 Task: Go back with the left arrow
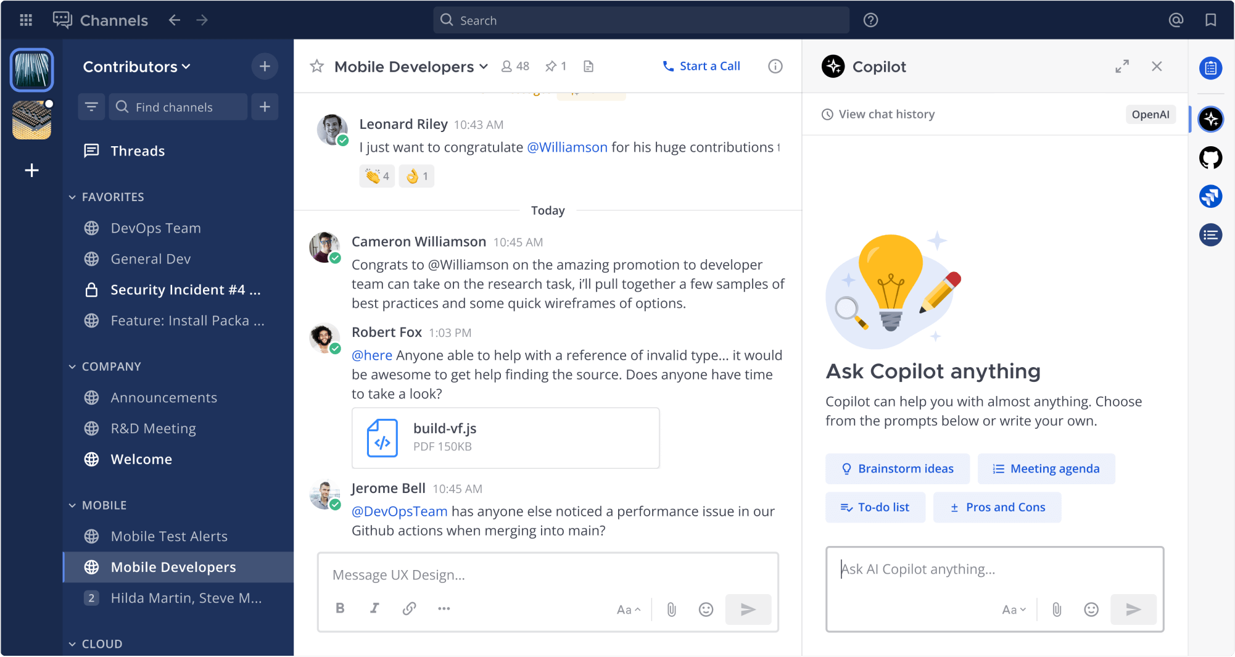[x=175, y=20]
